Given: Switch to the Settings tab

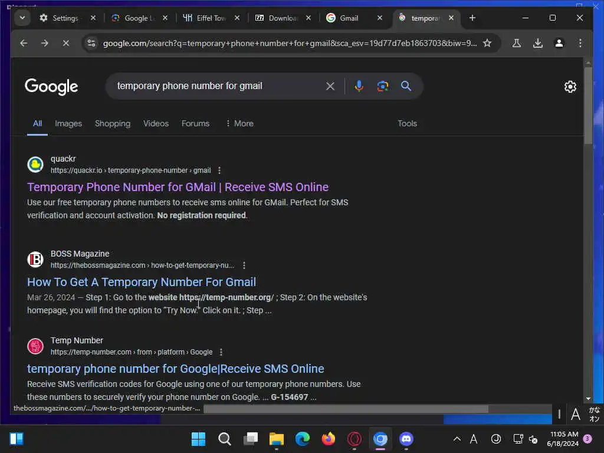Looking at the screenshot, I should point(64,18).
